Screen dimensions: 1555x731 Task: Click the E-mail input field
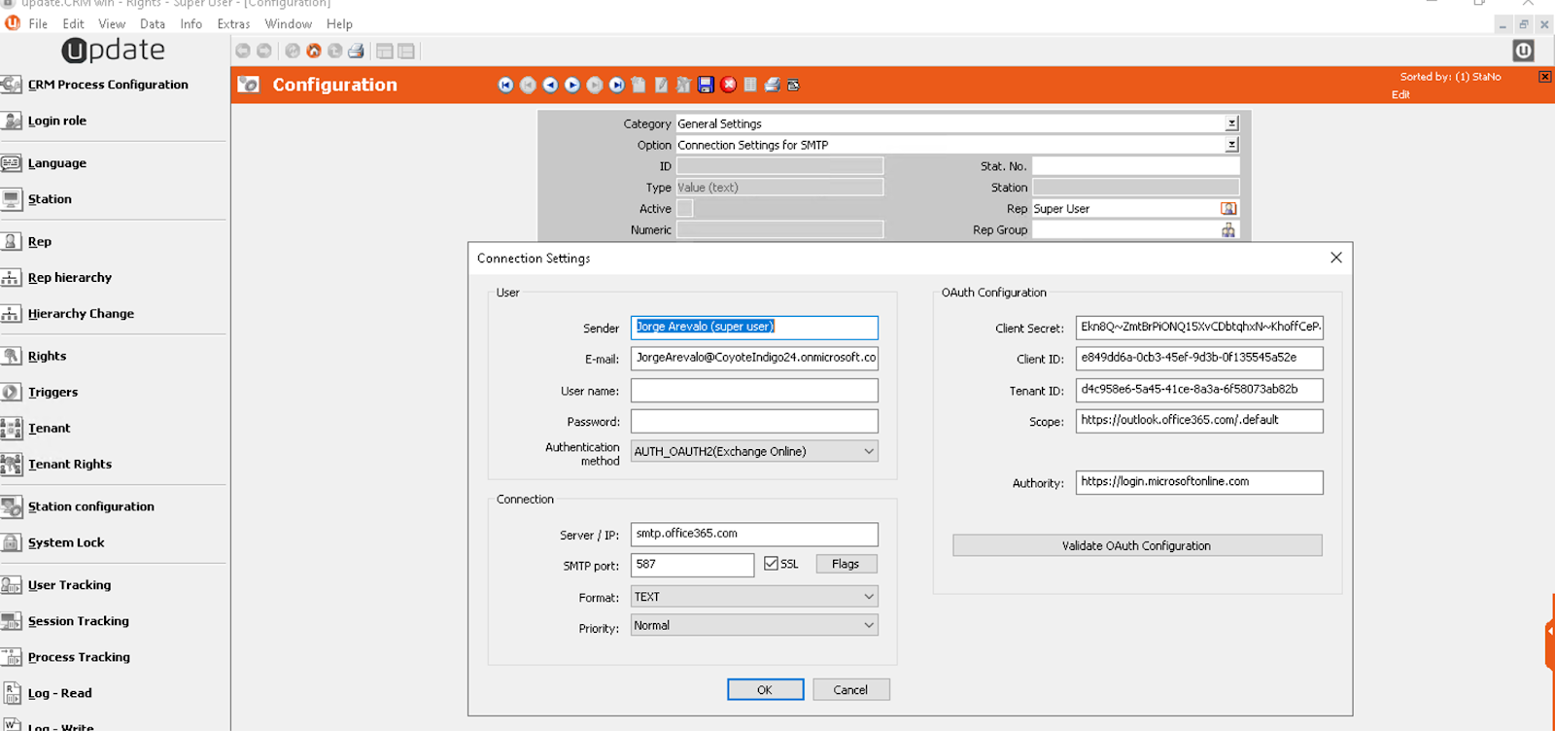(x=754, y=359)
